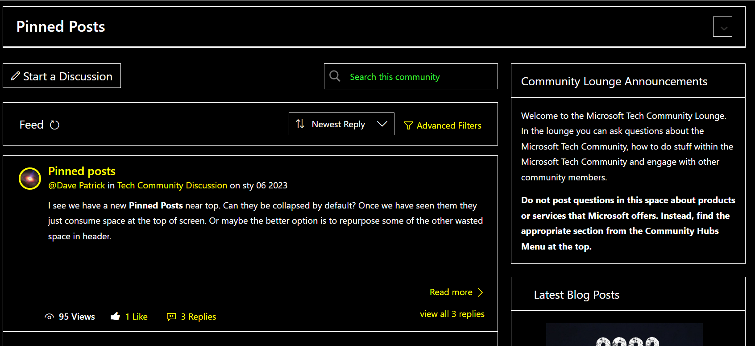Open the Newest Reply sort dropdown

coord(341,124)
